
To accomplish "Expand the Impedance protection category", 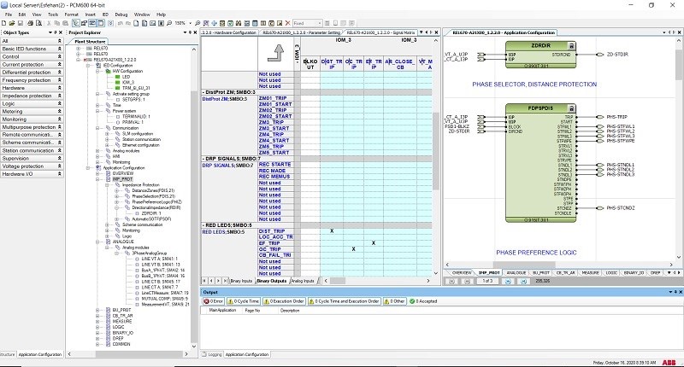I will pos(58,95).
